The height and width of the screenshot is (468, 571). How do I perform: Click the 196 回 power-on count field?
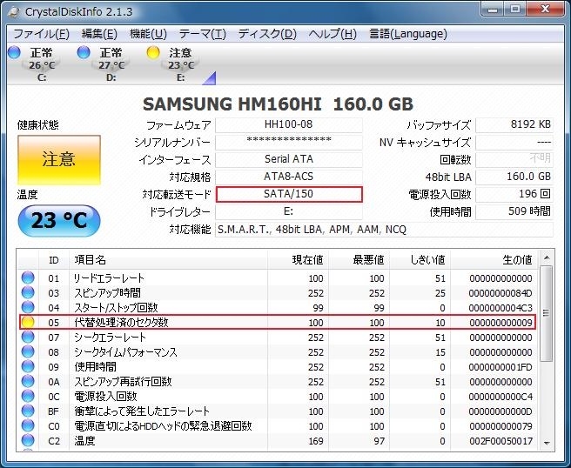(x=514, y=194)
